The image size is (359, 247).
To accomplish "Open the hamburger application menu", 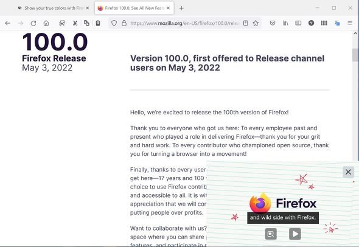I will [350, 23].
